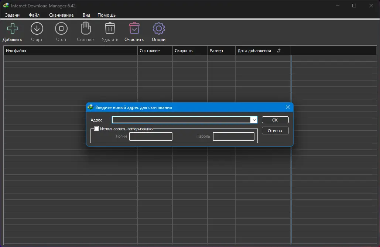Sort by the Имя файла column header
Screen dimensions: 380x247
[71, 51]
